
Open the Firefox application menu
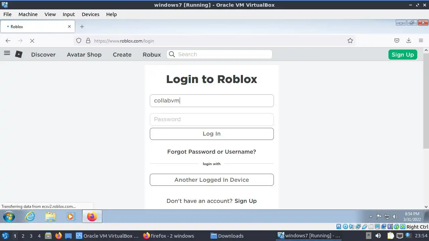(x=421, y=41)
